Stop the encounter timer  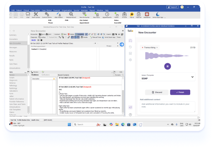coord(41,40)
